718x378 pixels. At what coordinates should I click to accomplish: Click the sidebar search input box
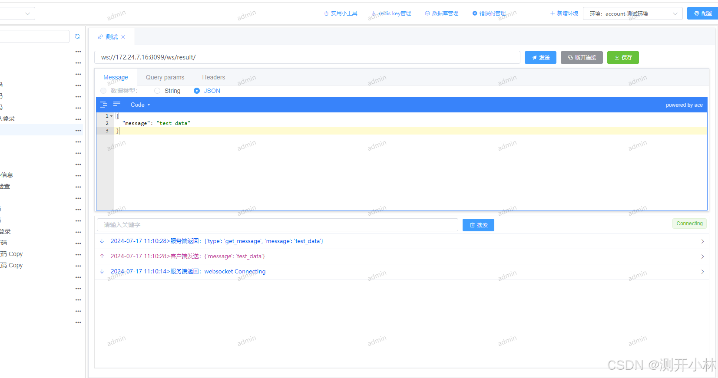(x=34, y=36)
